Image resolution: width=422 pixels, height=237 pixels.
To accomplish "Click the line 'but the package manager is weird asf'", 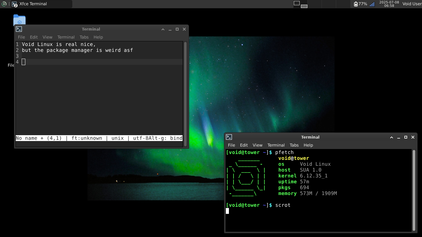I will (x=78, y=50).
